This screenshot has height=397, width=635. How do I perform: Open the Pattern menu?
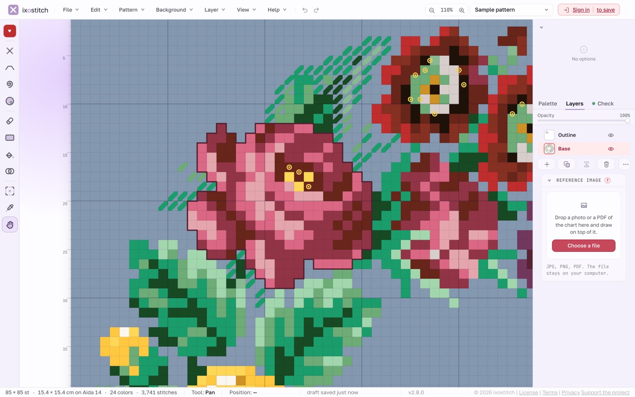point(132,10)
